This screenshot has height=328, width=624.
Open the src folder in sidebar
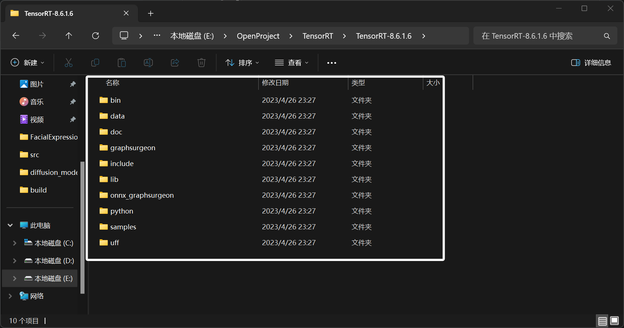(30, 155)
